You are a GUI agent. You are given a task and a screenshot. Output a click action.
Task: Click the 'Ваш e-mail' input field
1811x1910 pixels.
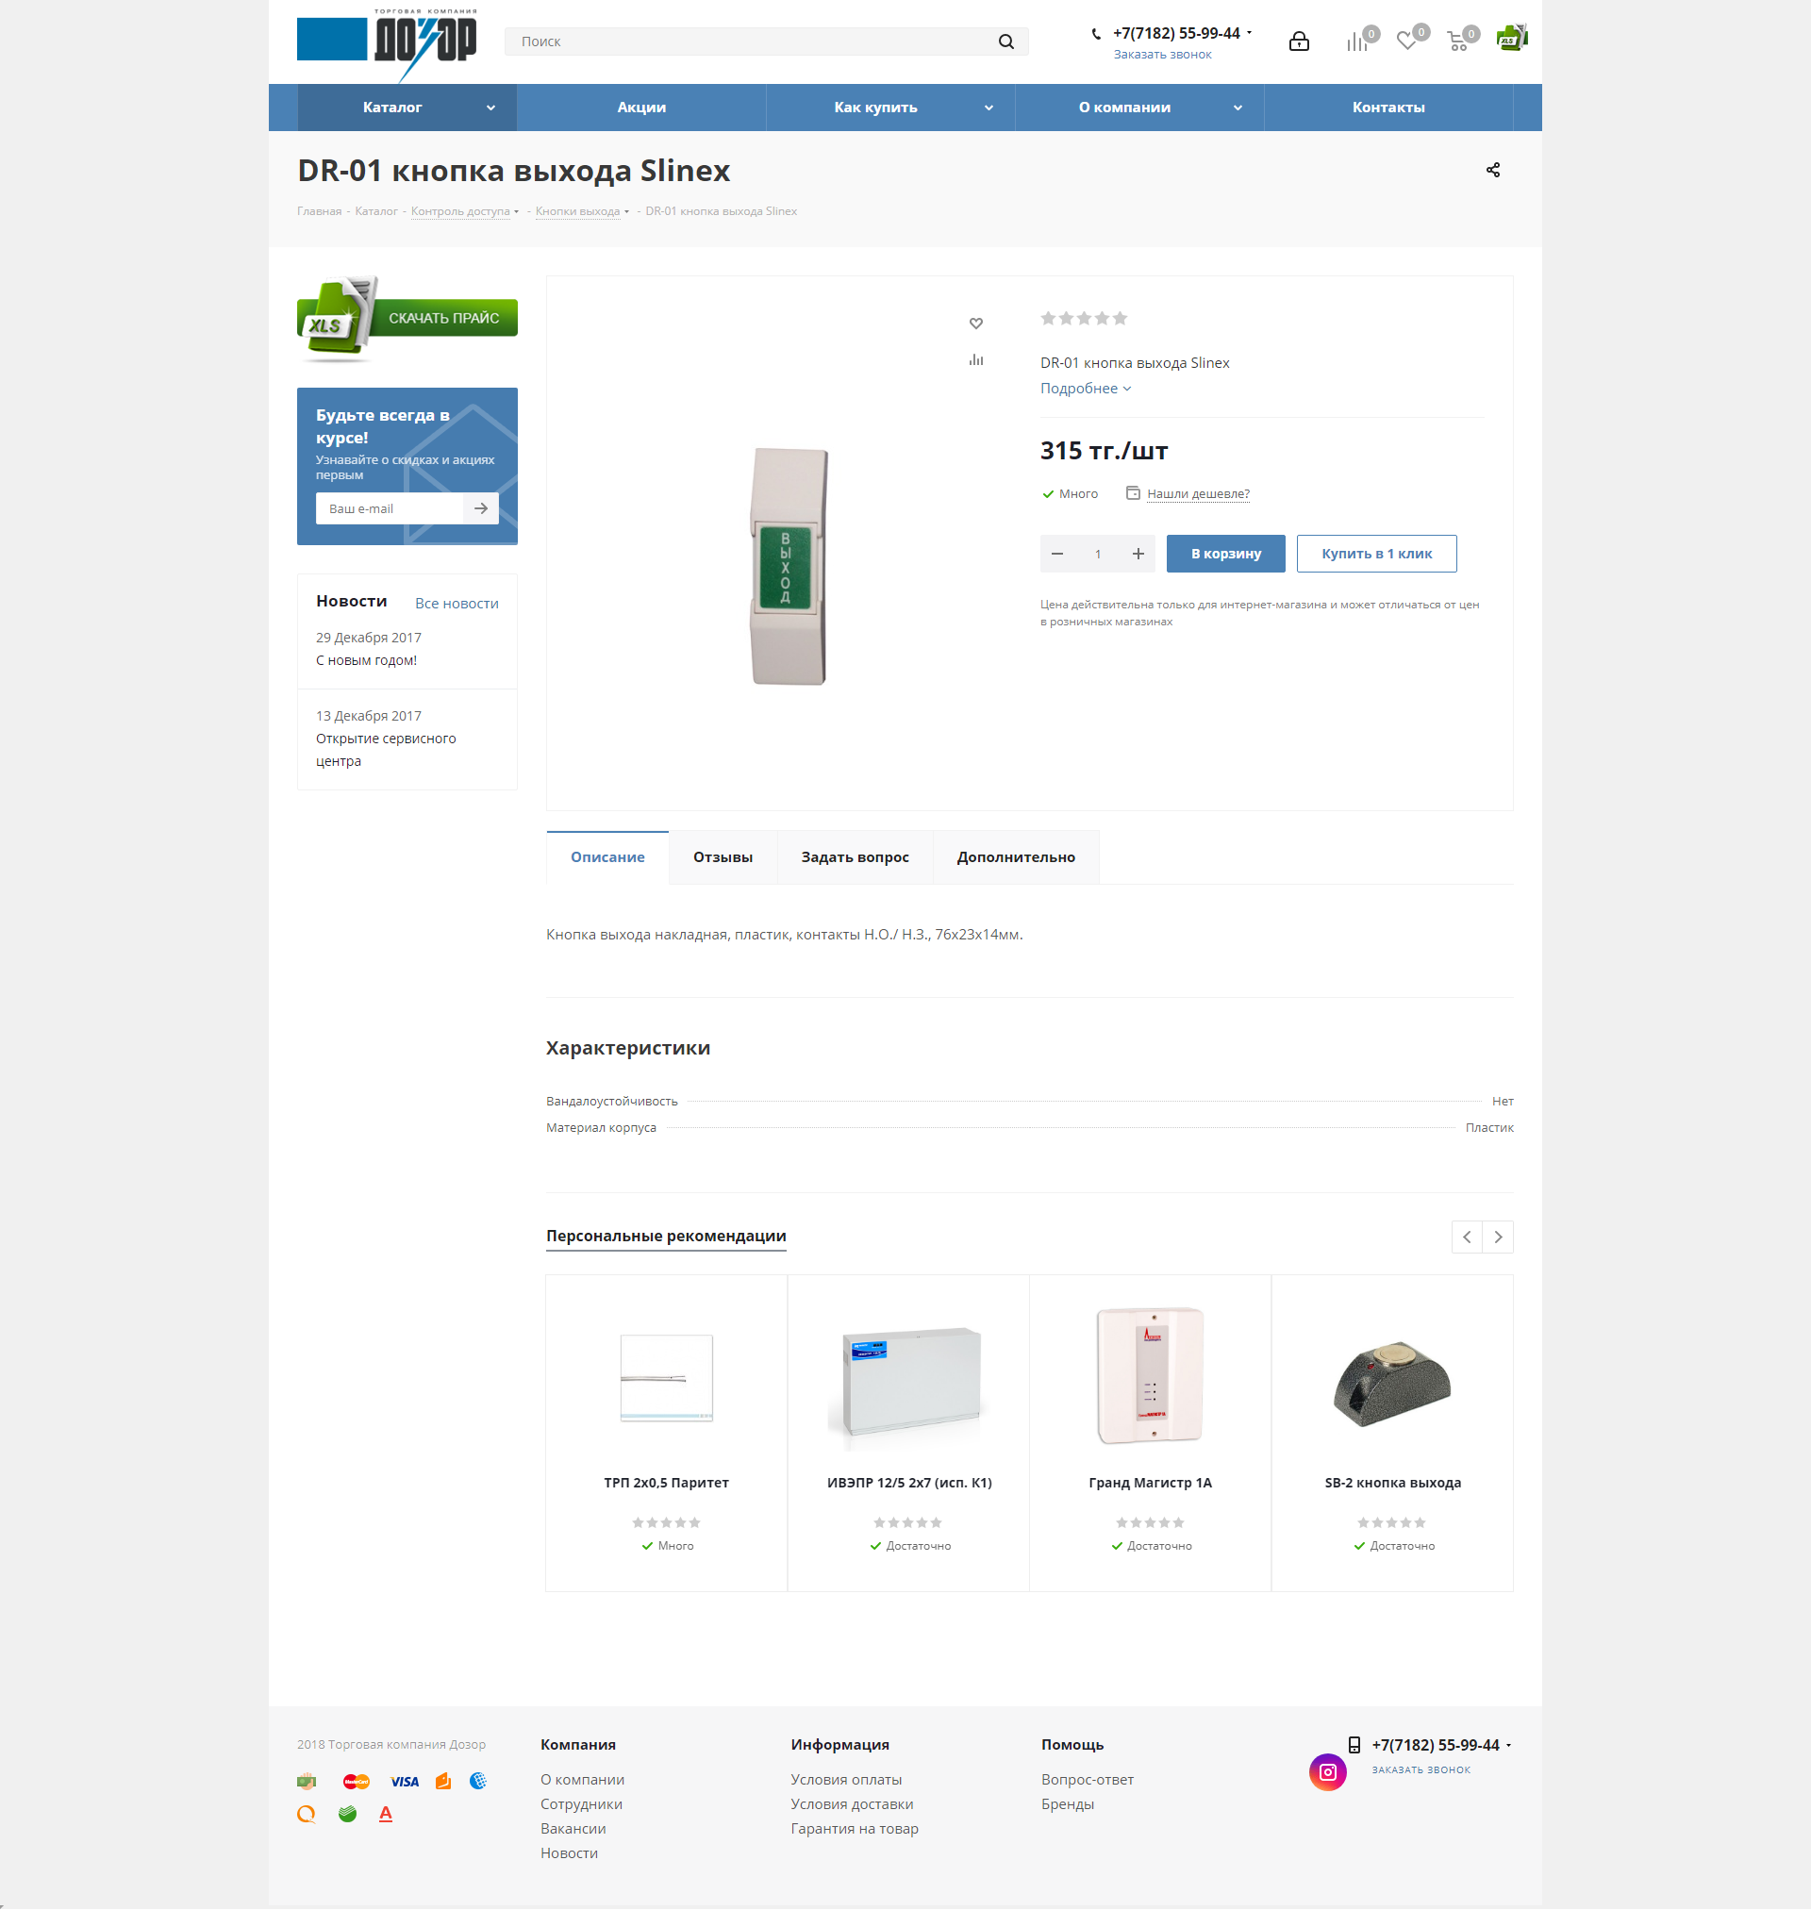click(x=390, y=508)
